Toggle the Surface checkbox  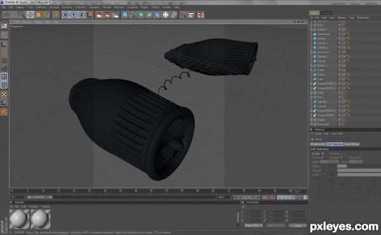323,158
